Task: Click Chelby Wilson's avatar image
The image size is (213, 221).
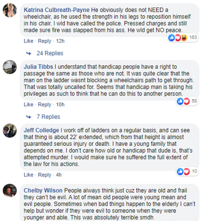Action: 9,190
